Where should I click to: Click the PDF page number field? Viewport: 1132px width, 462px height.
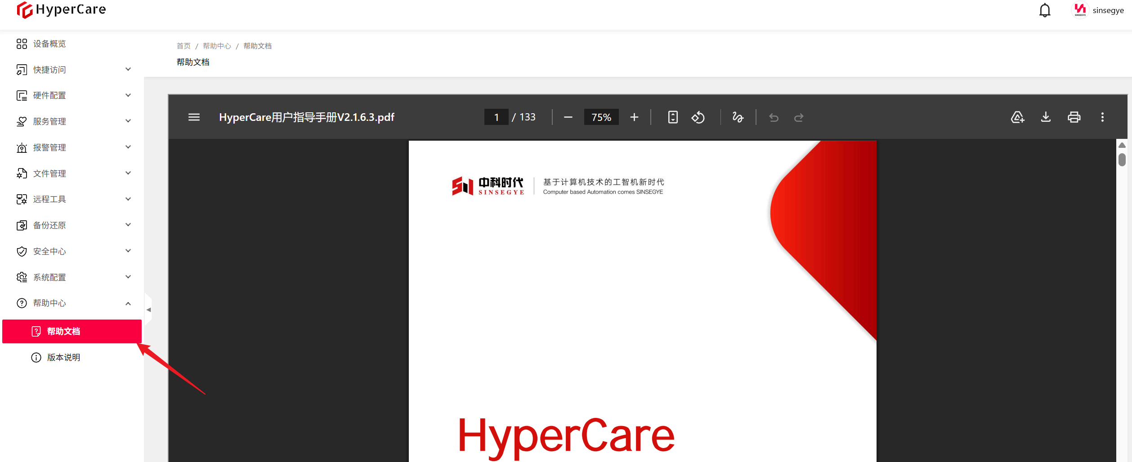[x=496, y=117]
